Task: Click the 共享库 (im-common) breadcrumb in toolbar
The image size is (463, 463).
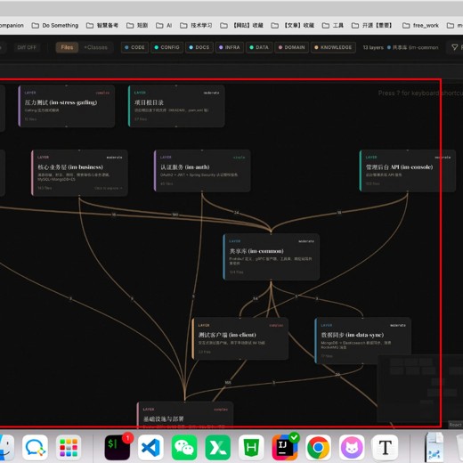Action: click(x=412, y=47)
